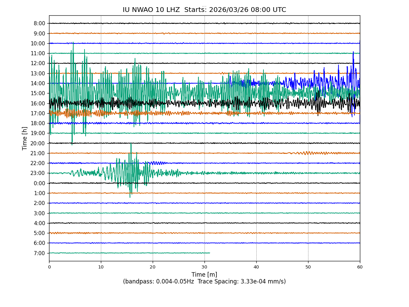The height and width of the screenshot is (307, 409).
Task: Click the 7:00 hour tick label
Action: 40,253
